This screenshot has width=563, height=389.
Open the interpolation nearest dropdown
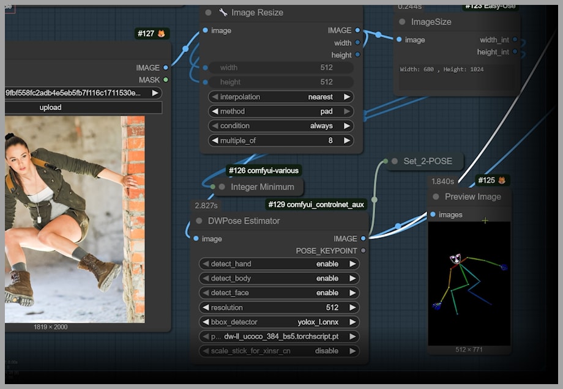[280, 97]
